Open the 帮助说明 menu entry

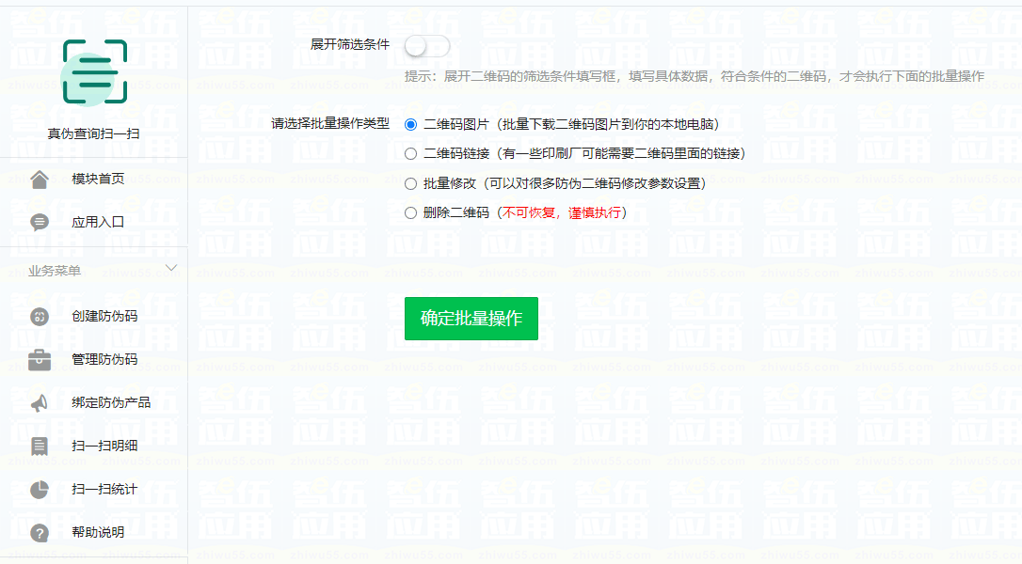98,533
